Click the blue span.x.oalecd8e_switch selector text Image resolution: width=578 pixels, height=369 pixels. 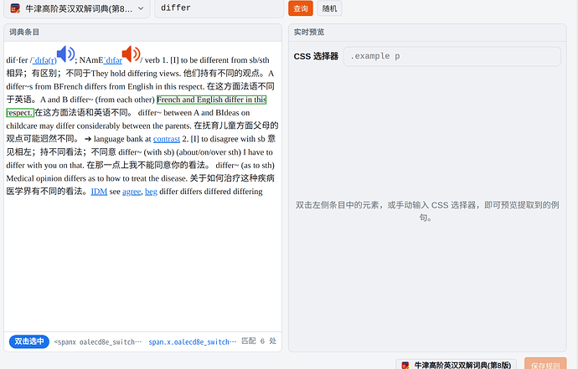pyautogui.click(x=192, y=342)
